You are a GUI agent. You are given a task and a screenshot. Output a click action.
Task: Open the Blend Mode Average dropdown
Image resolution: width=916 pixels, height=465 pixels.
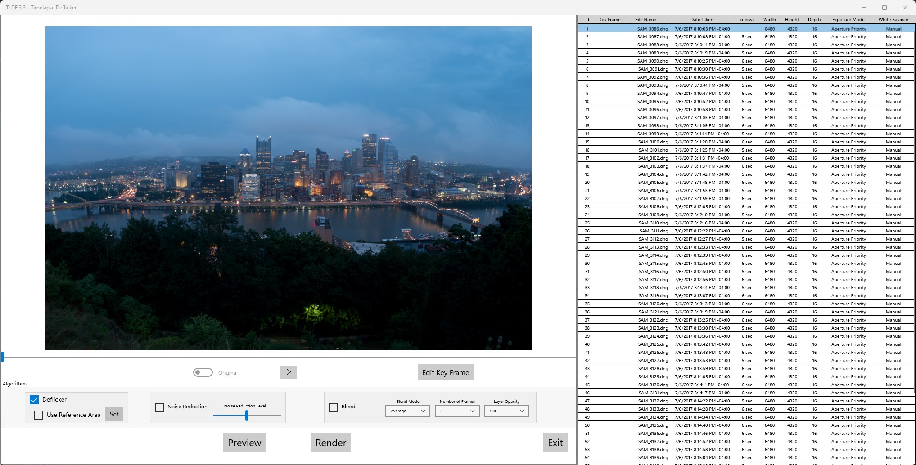(x=408, y=411)
